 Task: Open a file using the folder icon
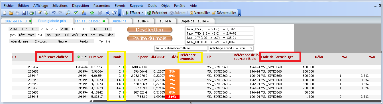point(11,13)
